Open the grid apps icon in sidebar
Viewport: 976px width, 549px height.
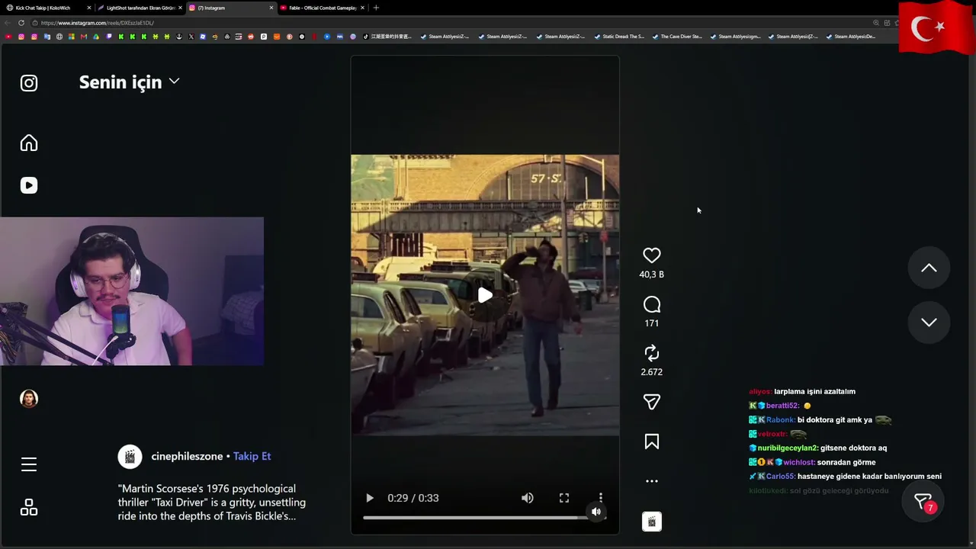coord(29,507)
